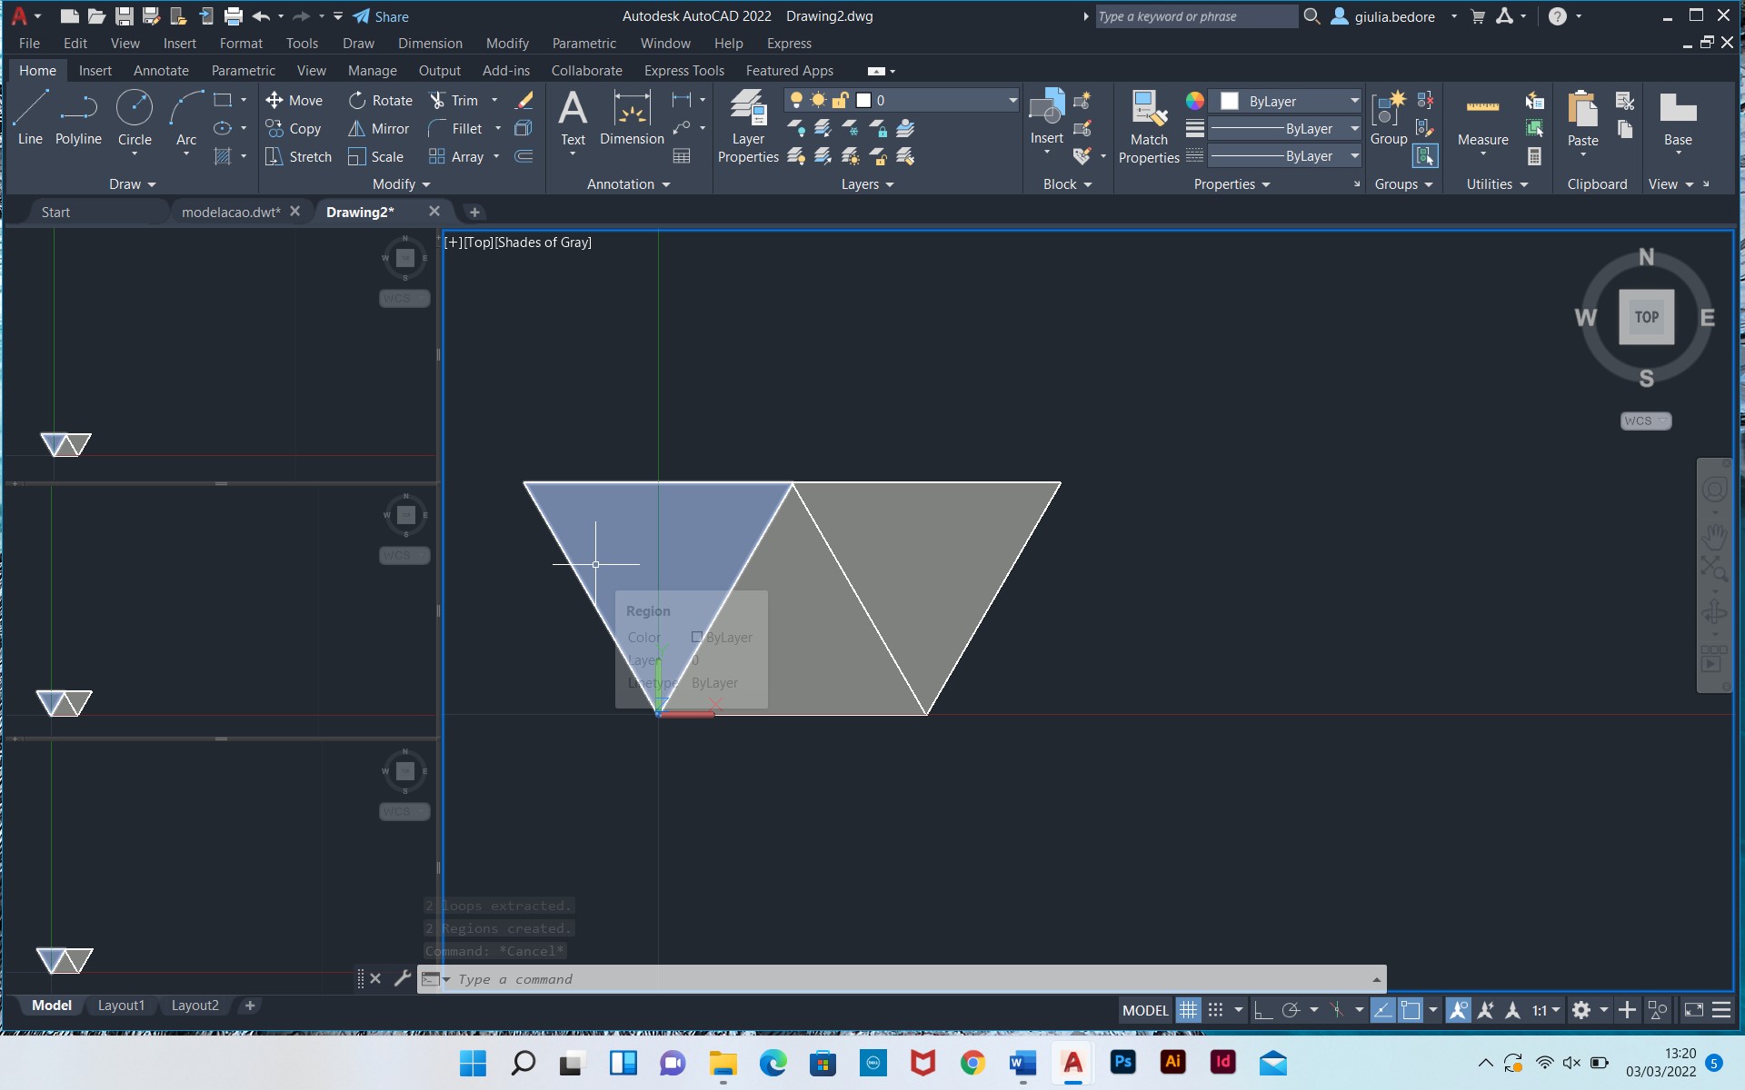The image size is (1745, 1090).
Task: Click the Array tool
Action: 456,156
